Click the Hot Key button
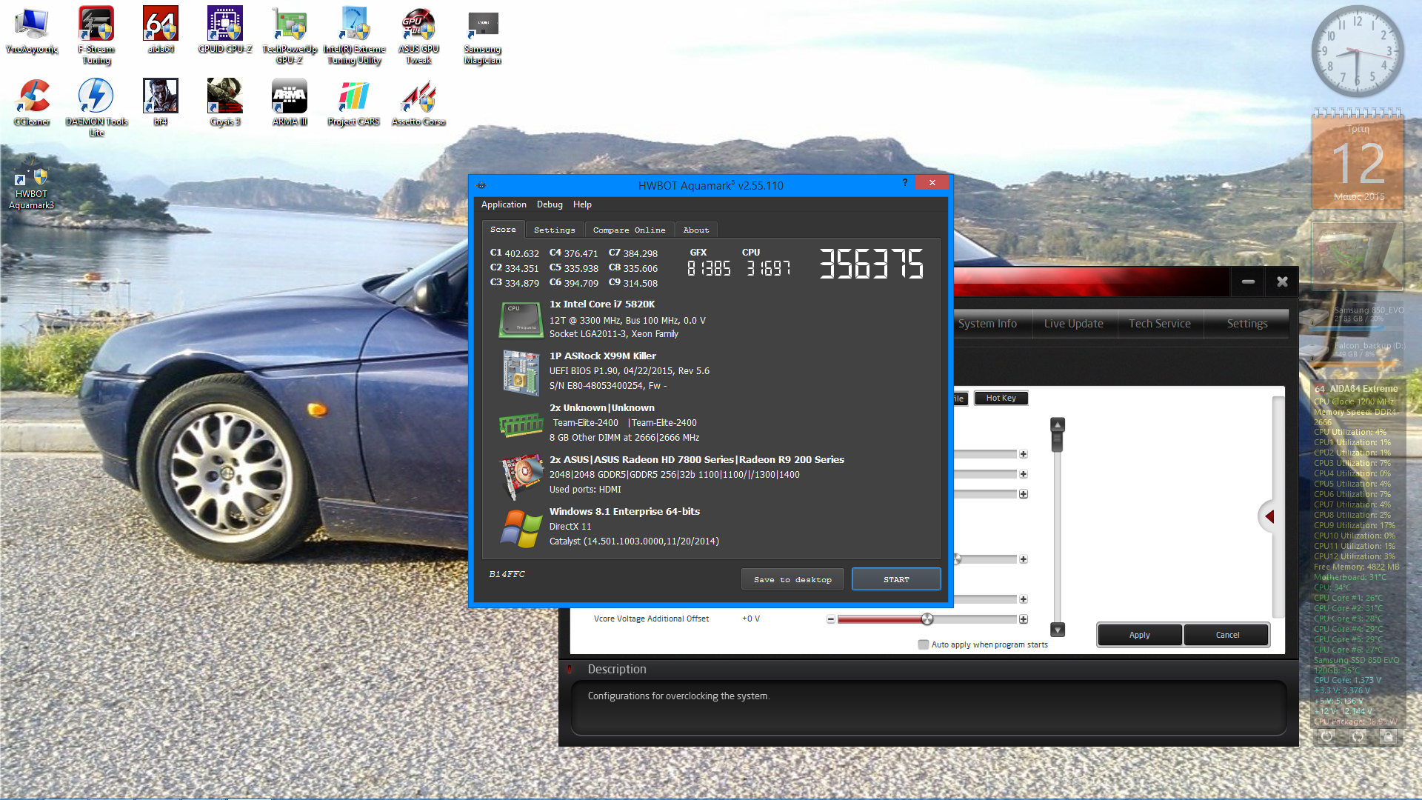Viewport: 1422px width, 800px height. point(1001,399)
